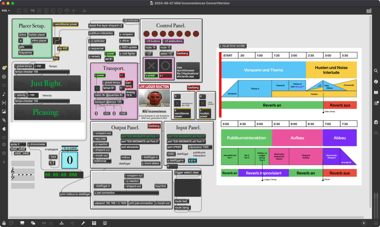Toggle the X checkbox in Placer Setup
The image size is (380, 227).
[x=21, y=40]
